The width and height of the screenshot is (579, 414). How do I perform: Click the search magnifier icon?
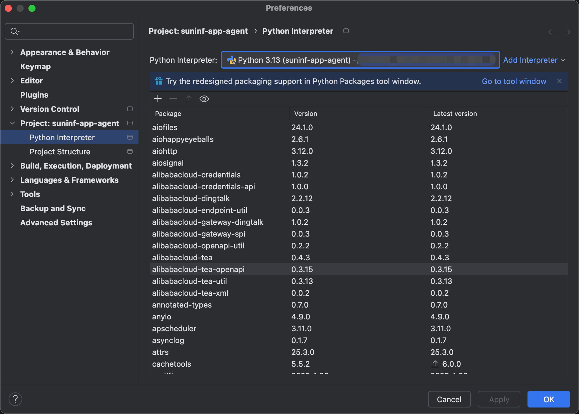15,31
